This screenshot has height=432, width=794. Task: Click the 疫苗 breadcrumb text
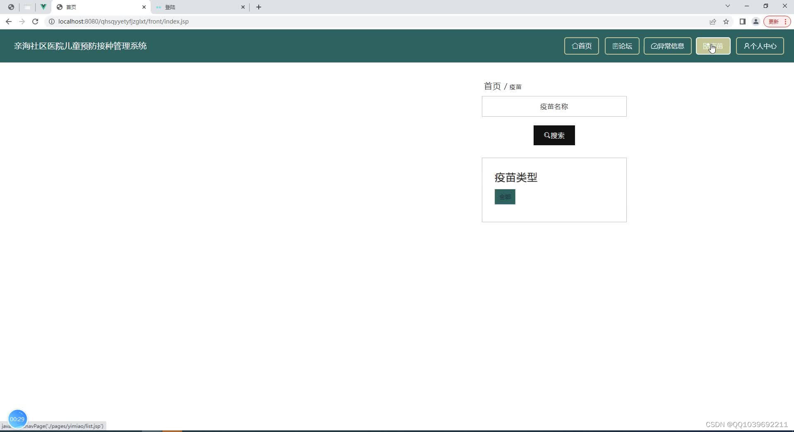tap(515, 87)
